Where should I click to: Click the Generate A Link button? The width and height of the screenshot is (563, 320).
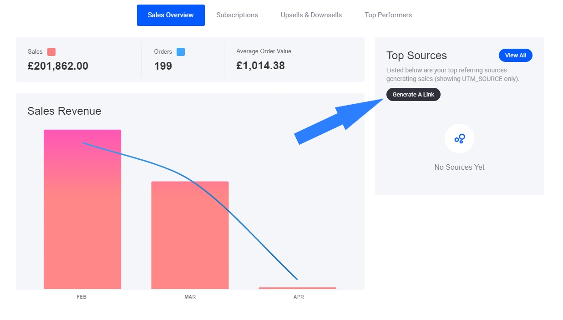coord(413,95)
